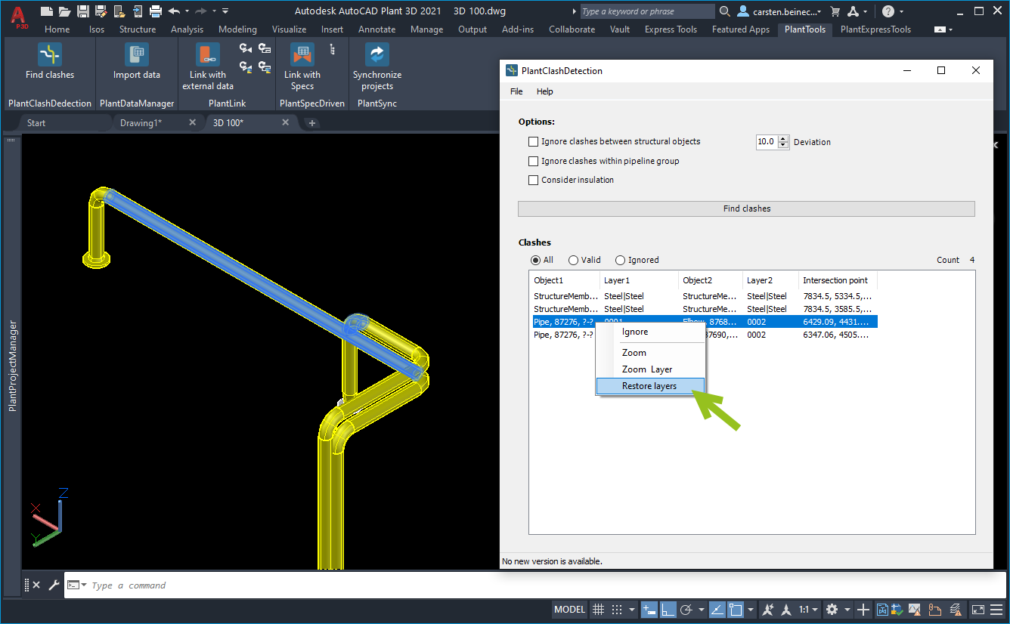Click the Intersection point column header

tap(838, 280)
